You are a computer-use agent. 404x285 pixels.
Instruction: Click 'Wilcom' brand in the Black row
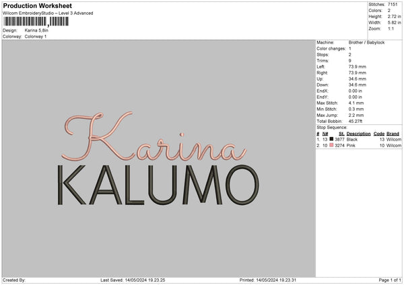tap(394, 139)
